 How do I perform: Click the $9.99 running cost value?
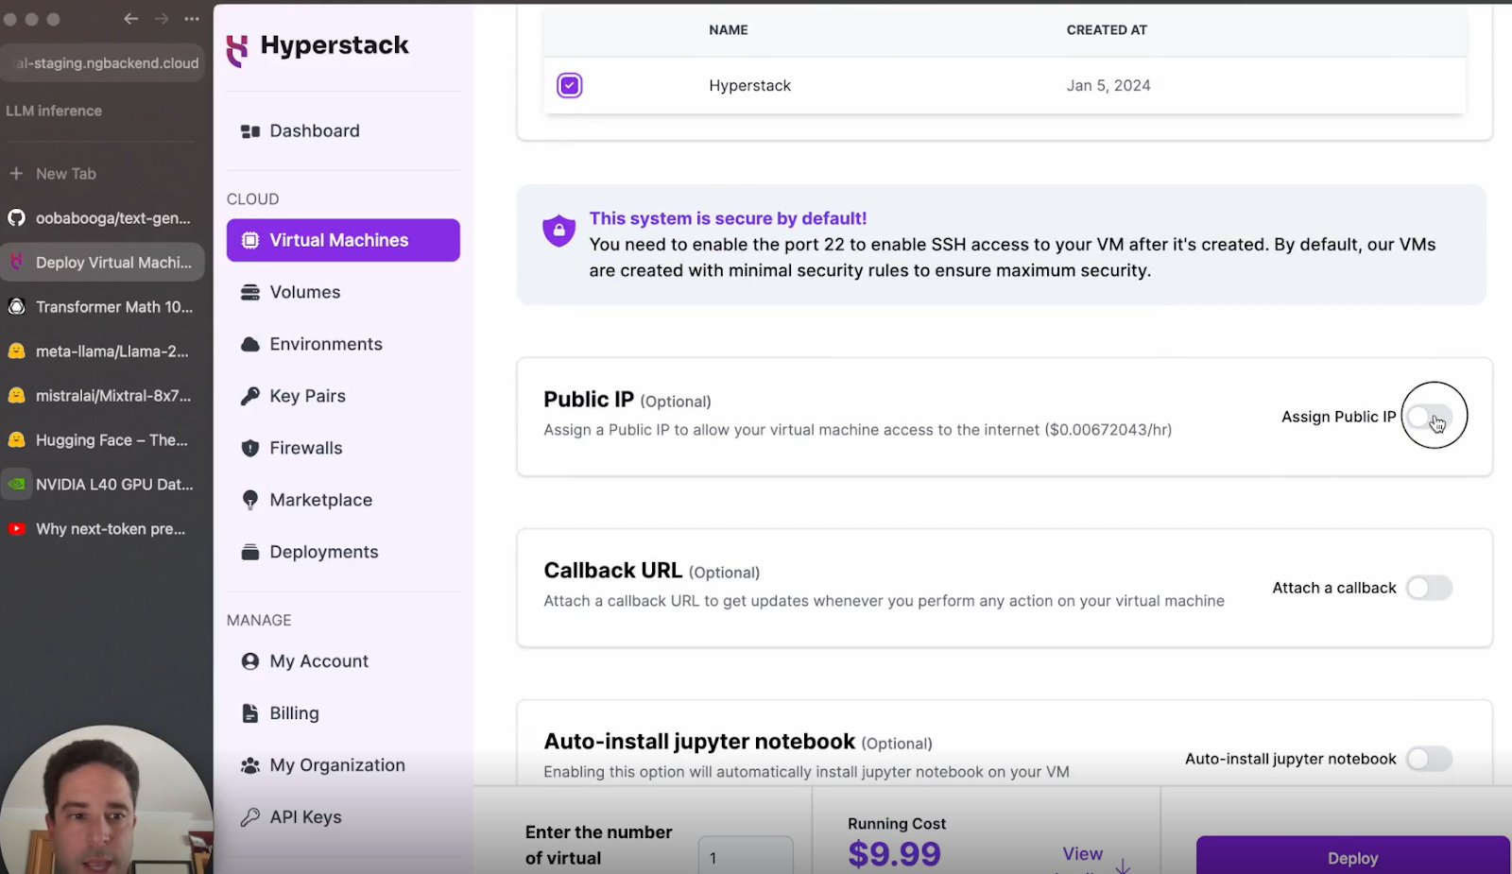[x=894, y=854]
